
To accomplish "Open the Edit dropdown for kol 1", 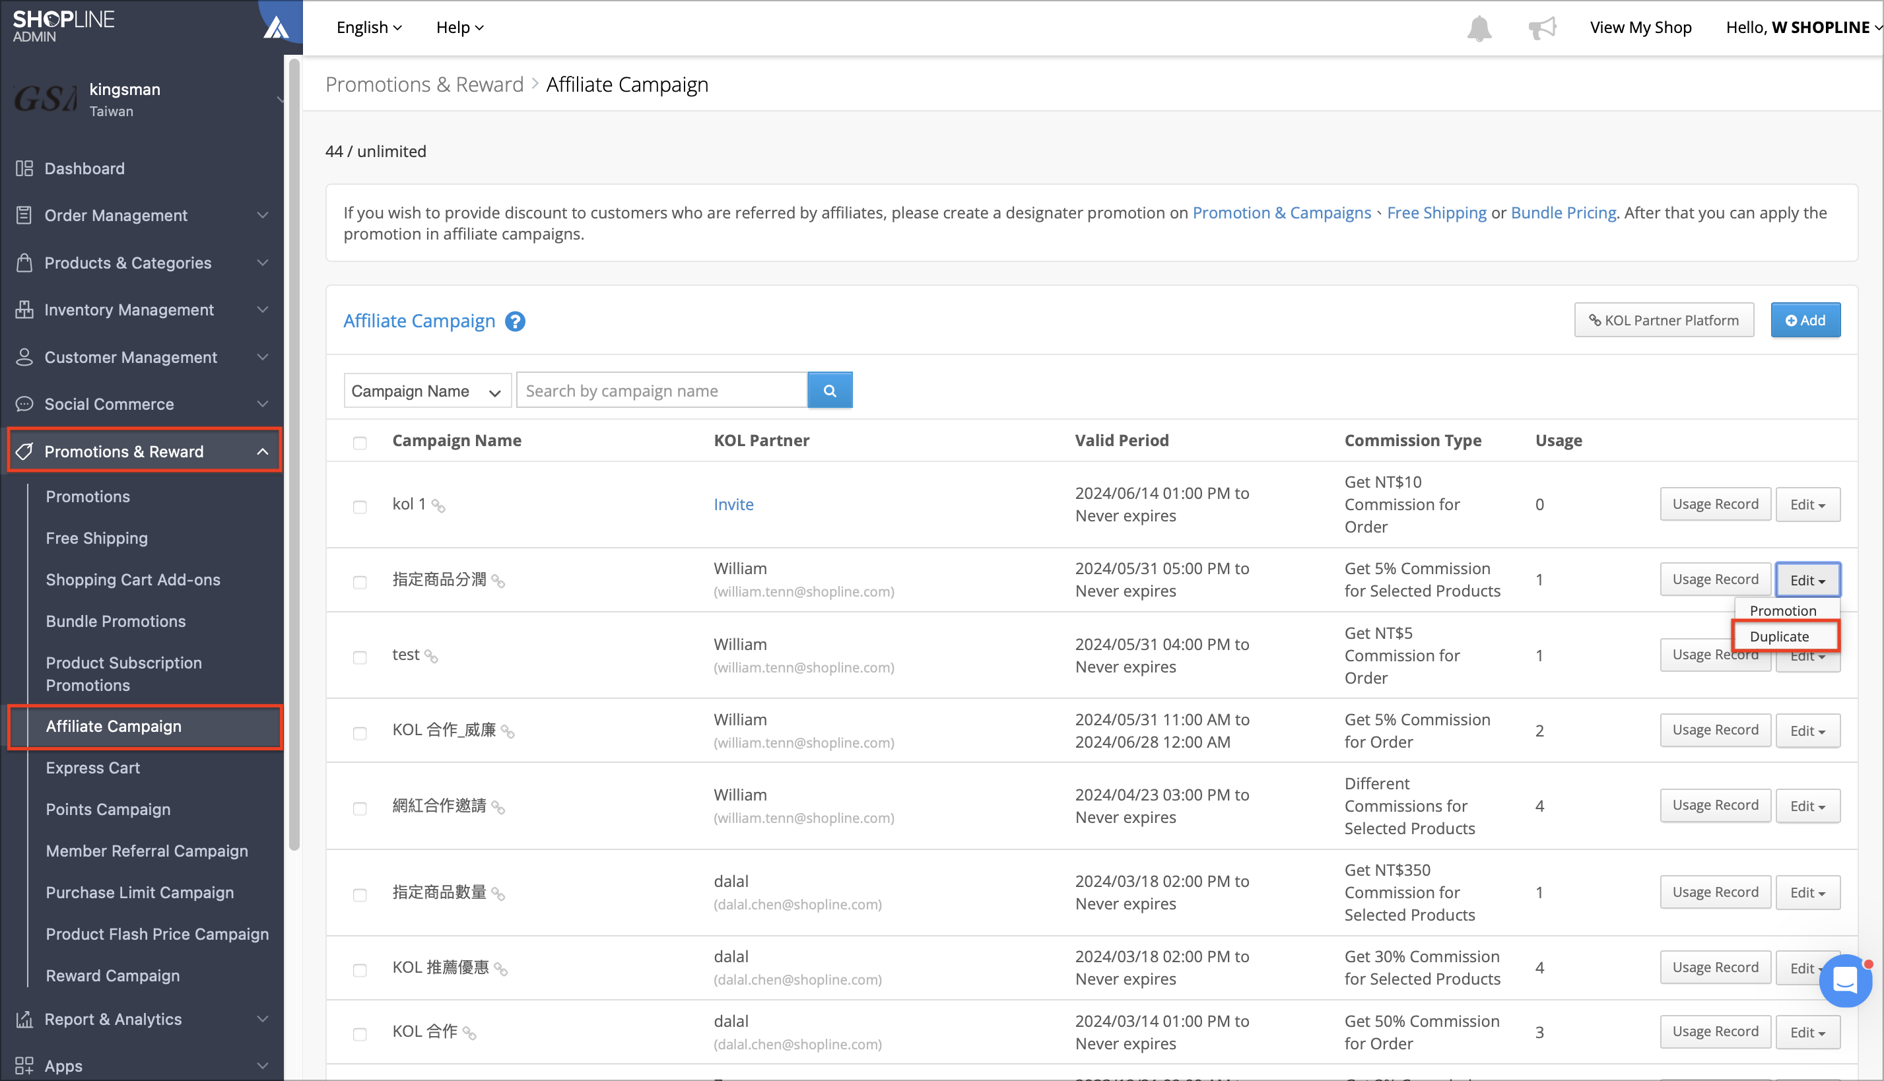I will pyautogui.click(x=1807, y=504).
